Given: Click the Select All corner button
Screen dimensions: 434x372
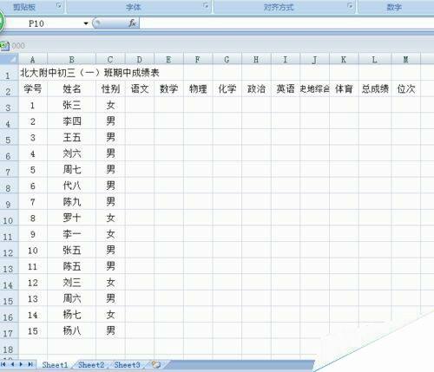Looking at the screenshot, I should (10, 59).
